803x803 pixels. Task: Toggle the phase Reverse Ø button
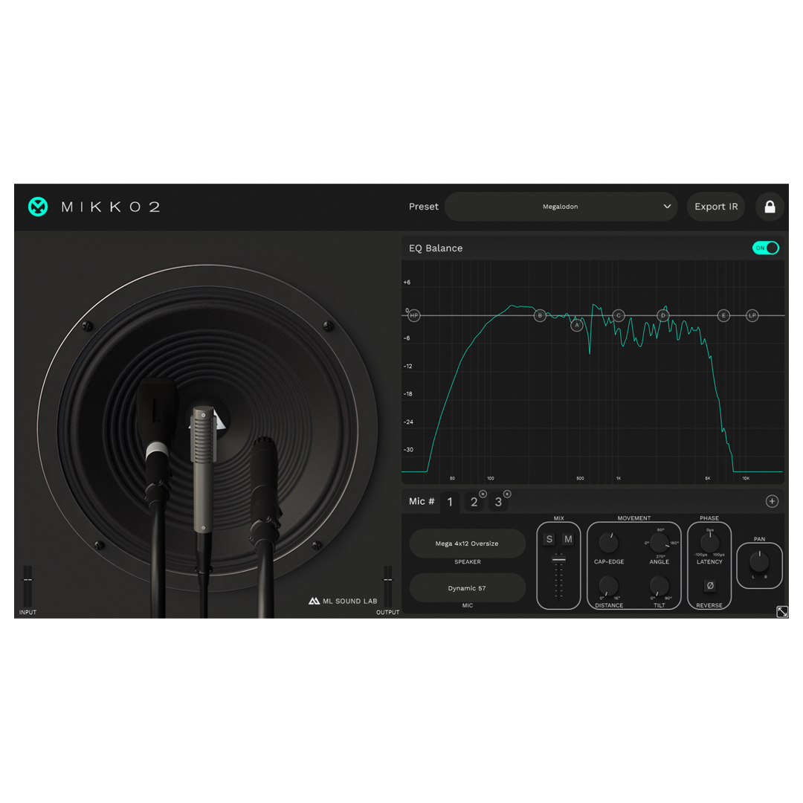click(x=710, y=585)
